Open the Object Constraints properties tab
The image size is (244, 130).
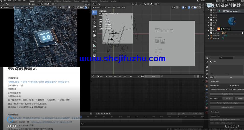coord(207,100)
